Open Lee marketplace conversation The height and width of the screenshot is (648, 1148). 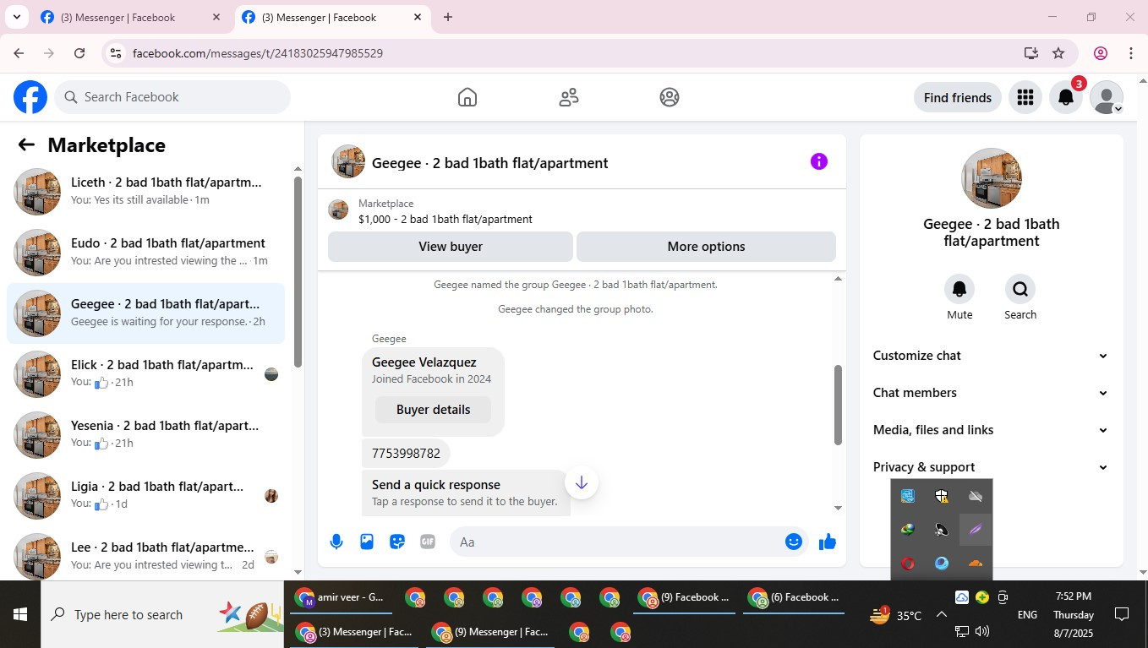(x=146, y=556)
